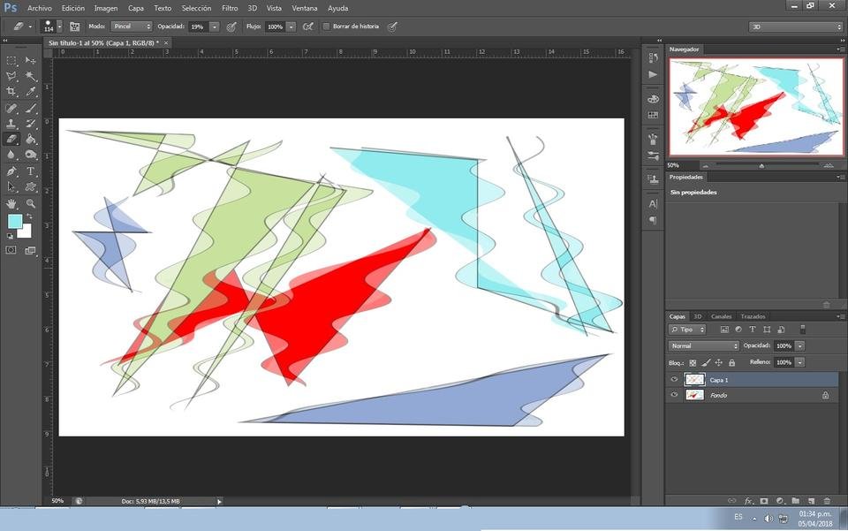Image resolution: width=848 pixels, height=531 pixels.
Task: Select the Magic Wand tool
Action: coord(31,76)
